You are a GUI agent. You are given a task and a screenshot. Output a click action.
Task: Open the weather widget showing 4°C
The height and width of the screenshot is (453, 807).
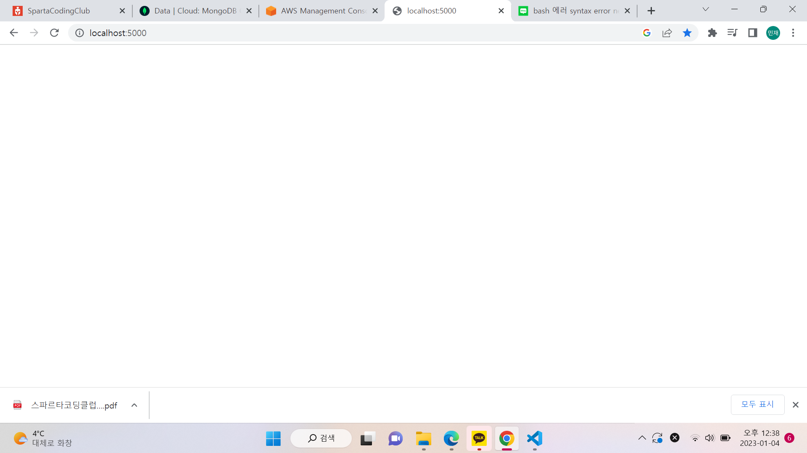[43, 438]
